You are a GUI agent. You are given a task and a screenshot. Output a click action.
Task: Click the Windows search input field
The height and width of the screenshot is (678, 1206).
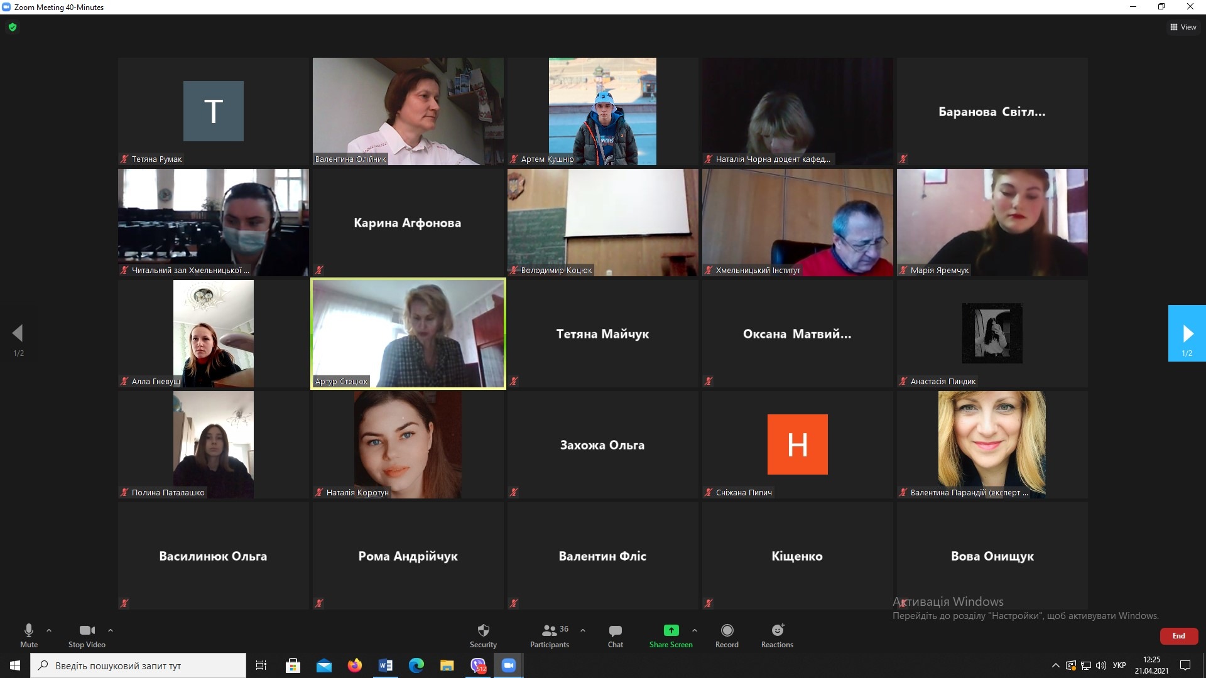point(138,665)
